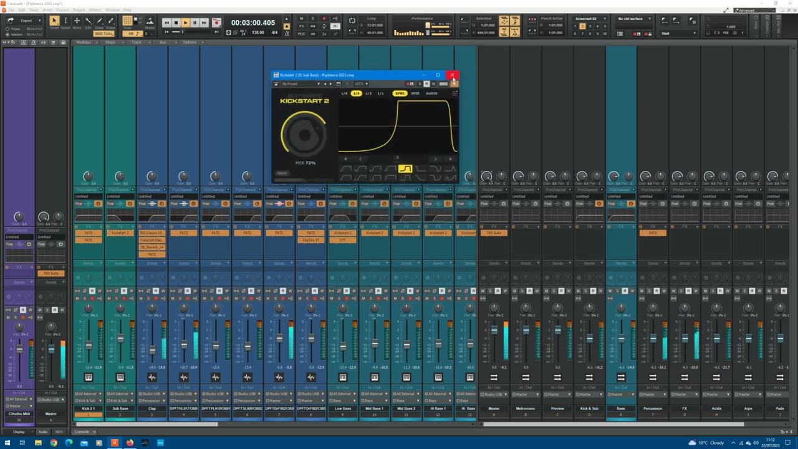798x449 pixels.
Task: Open the Insert menu
Action: pos(47,10)
